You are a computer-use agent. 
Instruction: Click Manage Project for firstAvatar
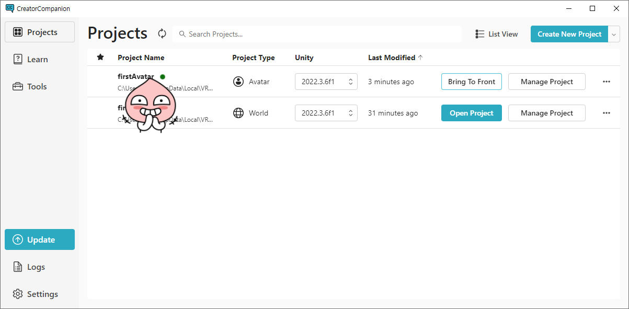tap(547, 82)
